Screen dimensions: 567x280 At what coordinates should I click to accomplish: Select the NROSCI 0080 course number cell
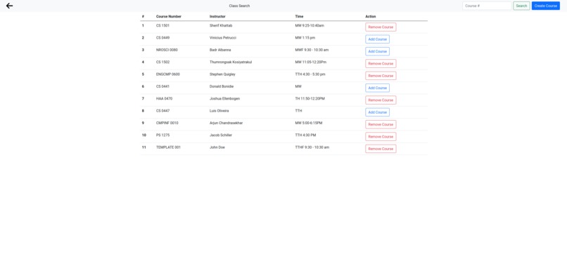167,50
